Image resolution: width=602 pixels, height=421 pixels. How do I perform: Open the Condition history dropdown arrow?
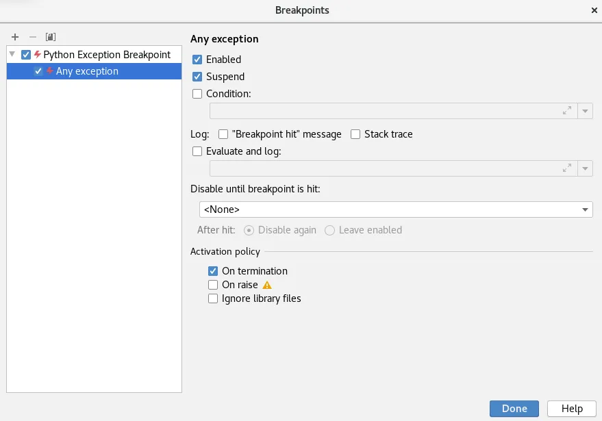(586, 111)
